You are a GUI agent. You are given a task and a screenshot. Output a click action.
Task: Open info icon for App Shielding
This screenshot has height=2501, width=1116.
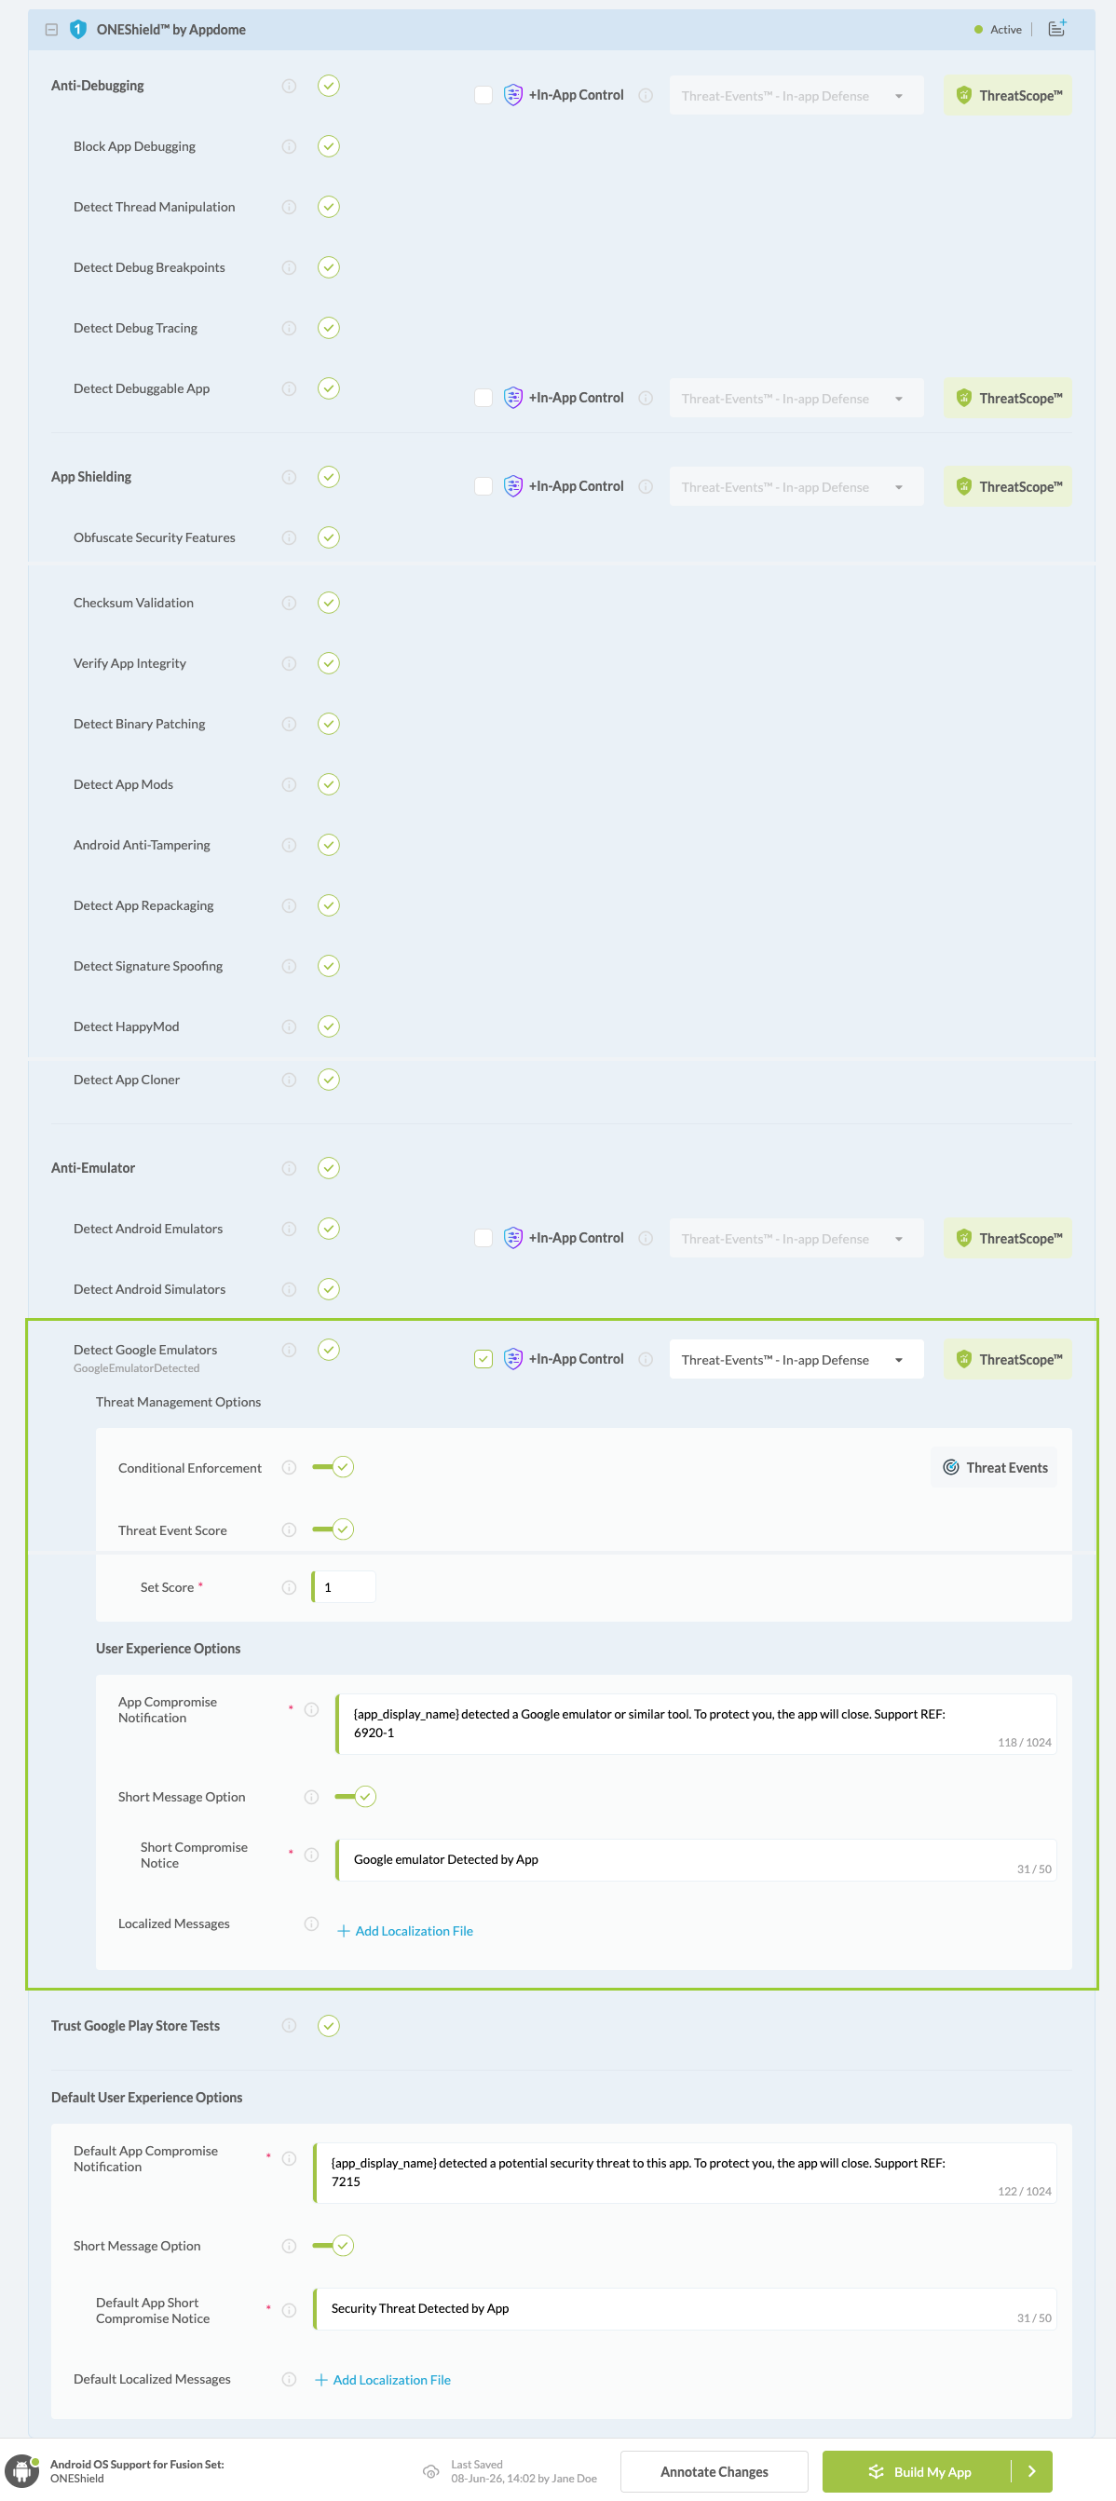click(289, 477)
